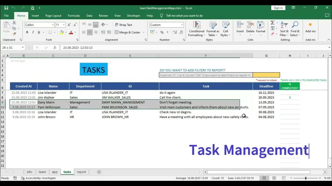Toggle Underline formatting
Screen dimensions: 332x186
pyautogui.click(x=39, y=32)
